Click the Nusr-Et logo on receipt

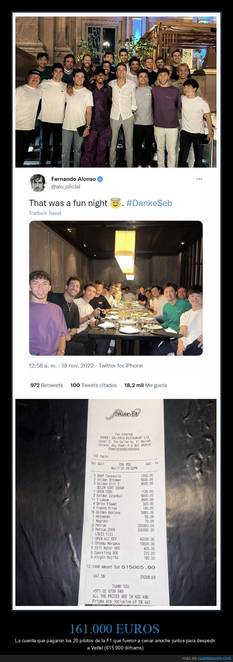[123, 414]
